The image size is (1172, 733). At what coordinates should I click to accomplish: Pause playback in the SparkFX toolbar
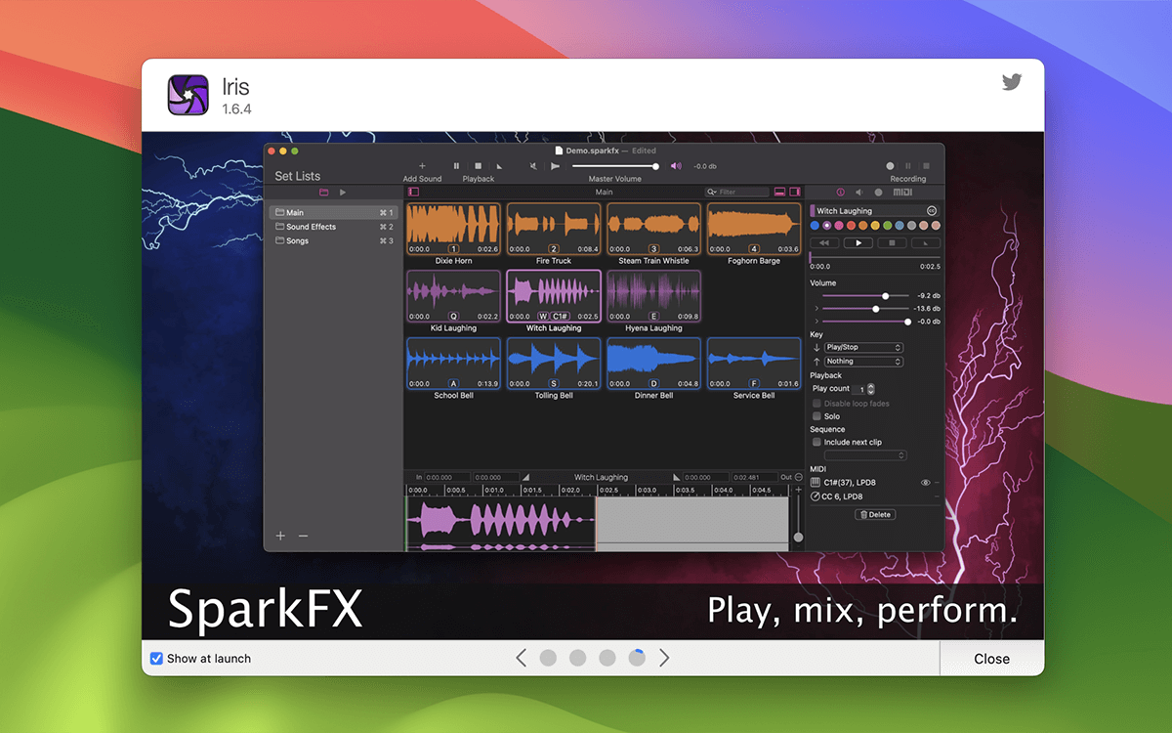click(456, 166)
